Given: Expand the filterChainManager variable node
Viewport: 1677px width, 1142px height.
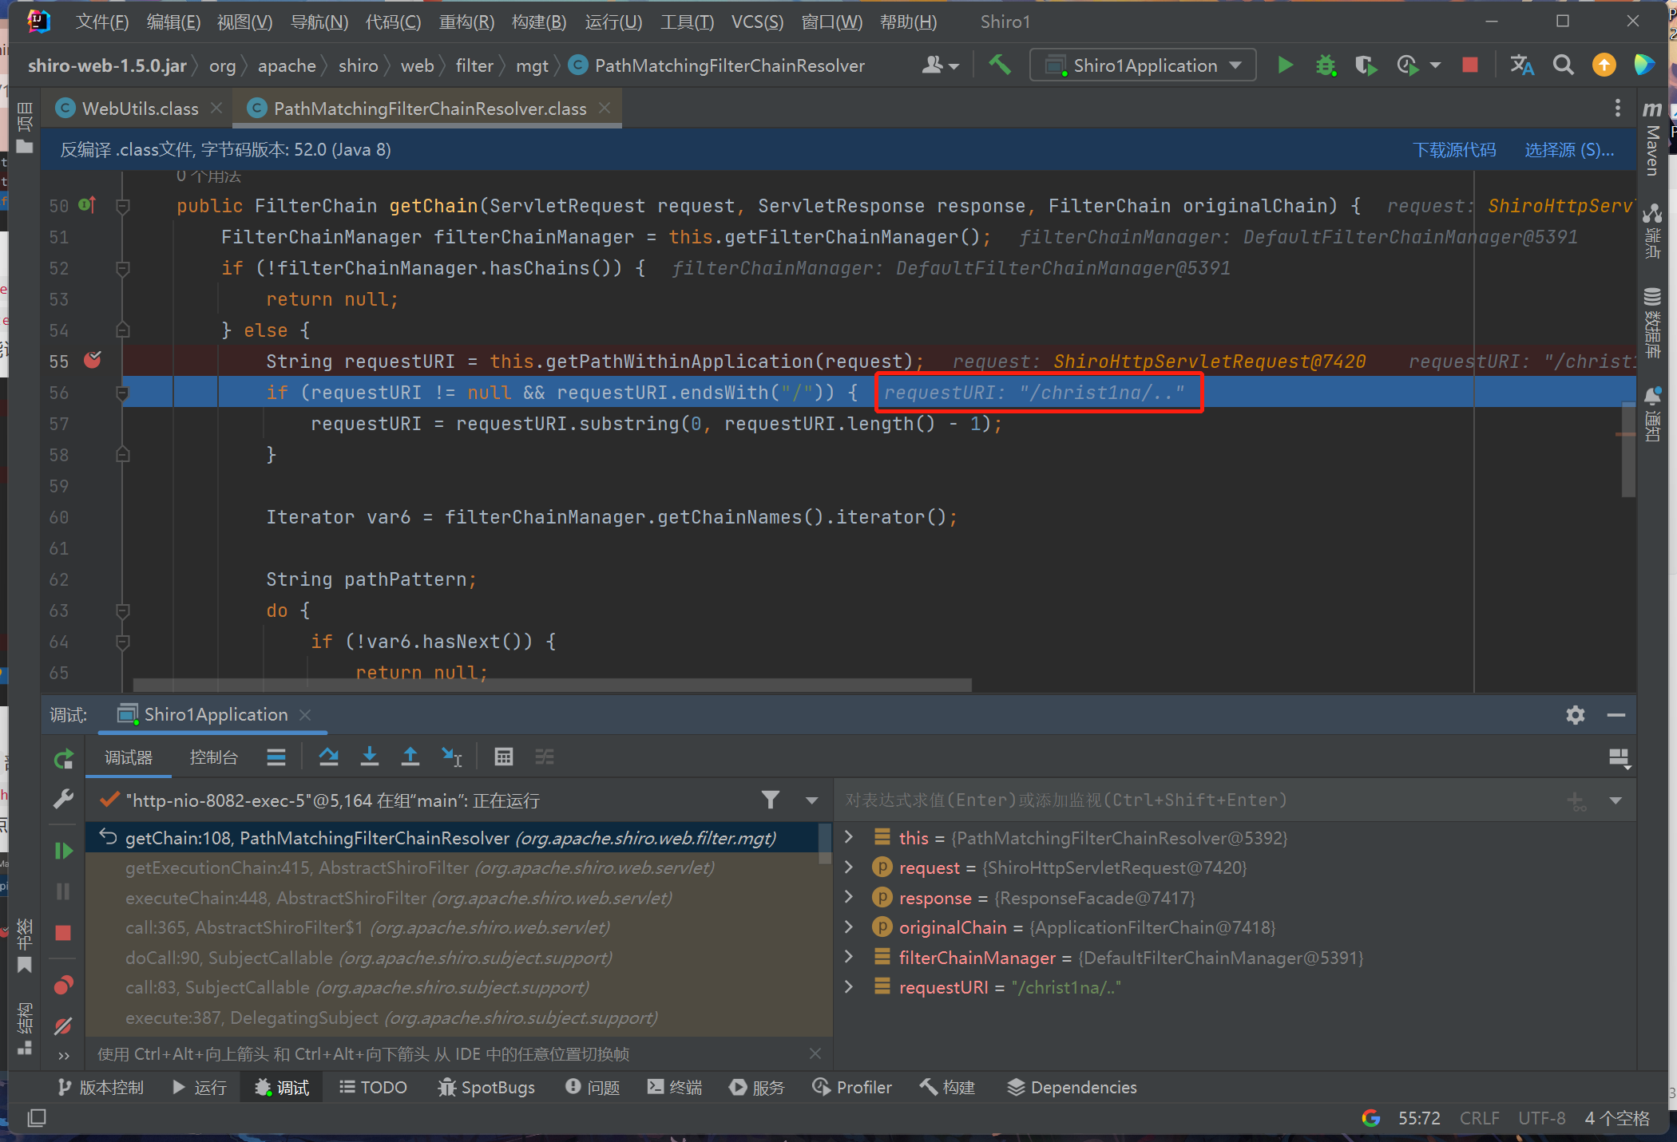Looking at the screenshot, I should click(849, 957).
